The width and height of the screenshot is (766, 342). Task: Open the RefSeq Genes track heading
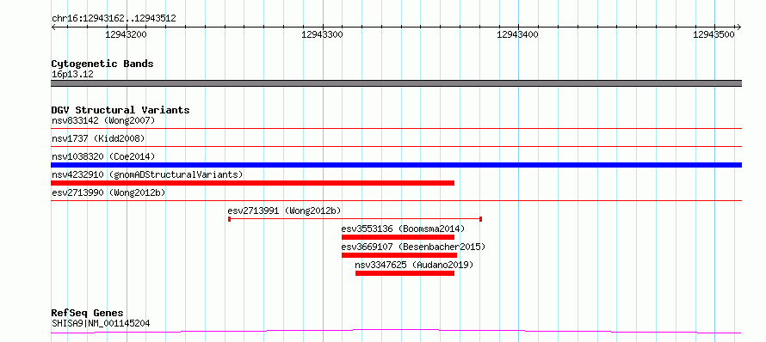click(88, 314)
